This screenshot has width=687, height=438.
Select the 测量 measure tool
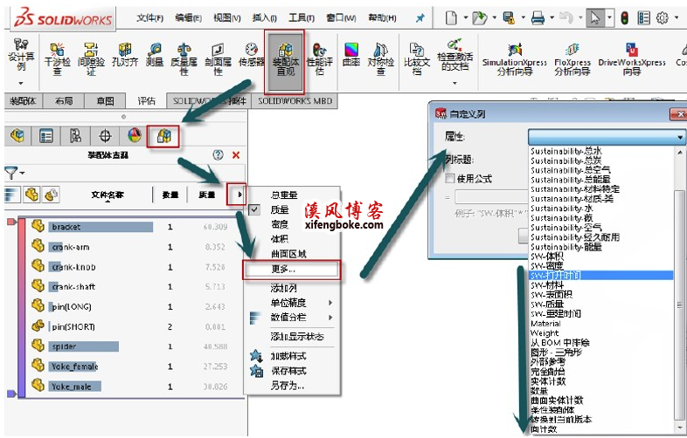(x=154, y=55)
